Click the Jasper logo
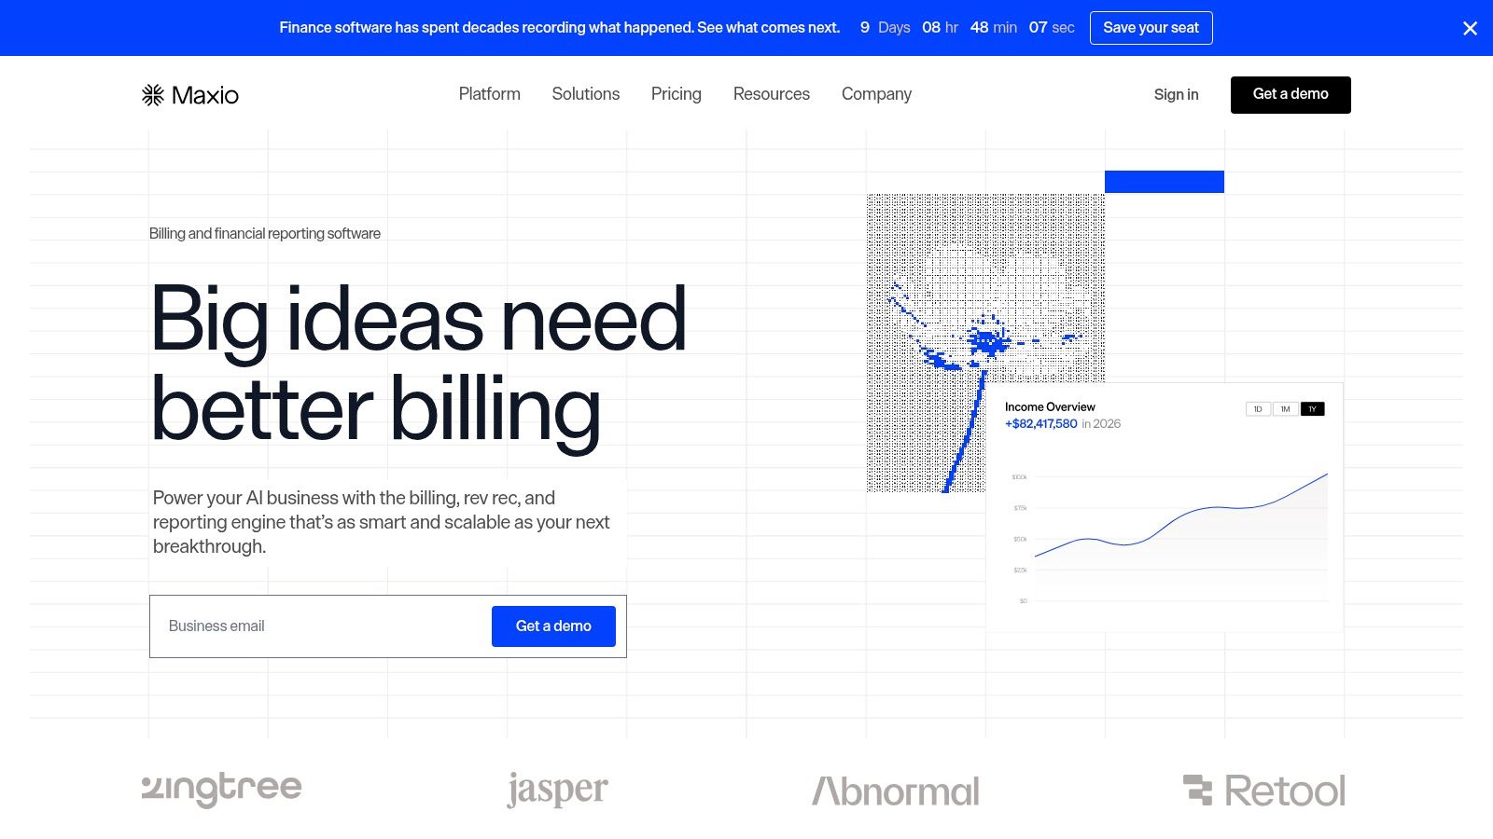The width and height of the screenshot is (1493, 839). (x=557, y=791)
